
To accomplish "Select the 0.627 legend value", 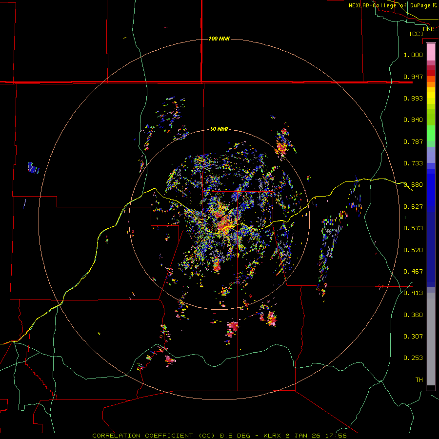I will click(x=413, y=207).
